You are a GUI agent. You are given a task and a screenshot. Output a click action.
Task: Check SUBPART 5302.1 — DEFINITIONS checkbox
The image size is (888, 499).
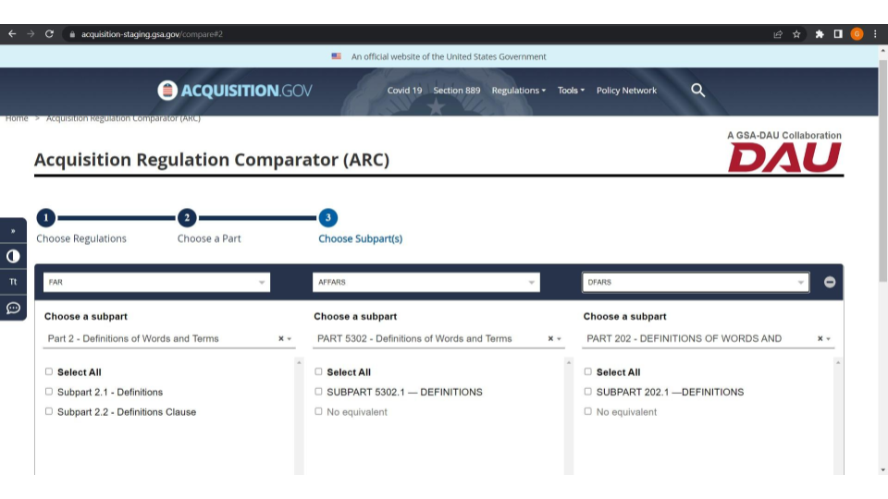pyautogui.click(x=319, y=392)
